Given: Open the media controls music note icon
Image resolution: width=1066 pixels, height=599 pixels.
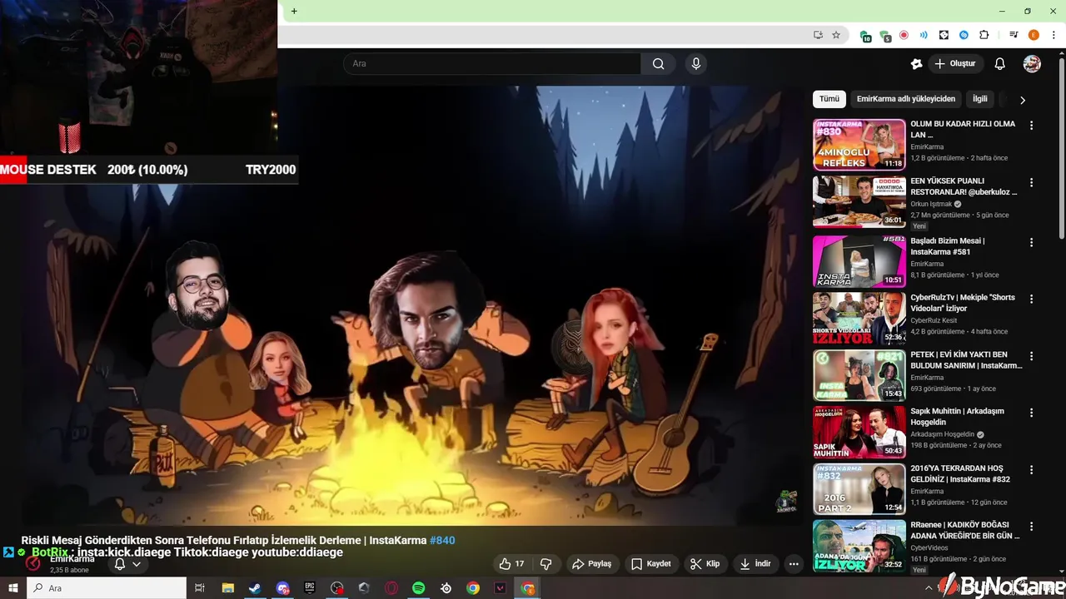Looking at the screenshot, I should pos(1014,35).
